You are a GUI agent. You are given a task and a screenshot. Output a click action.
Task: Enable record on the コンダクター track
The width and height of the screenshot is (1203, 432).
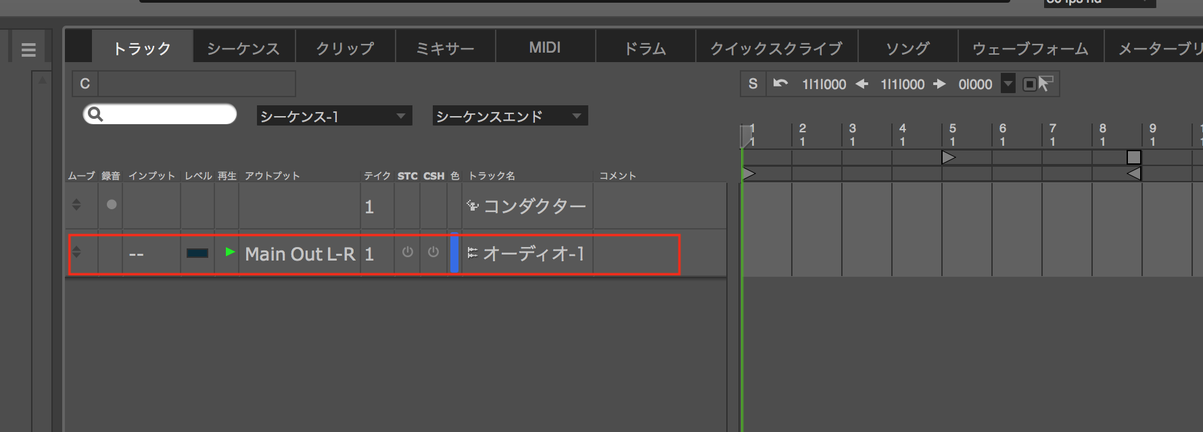[x=112, y=205]
